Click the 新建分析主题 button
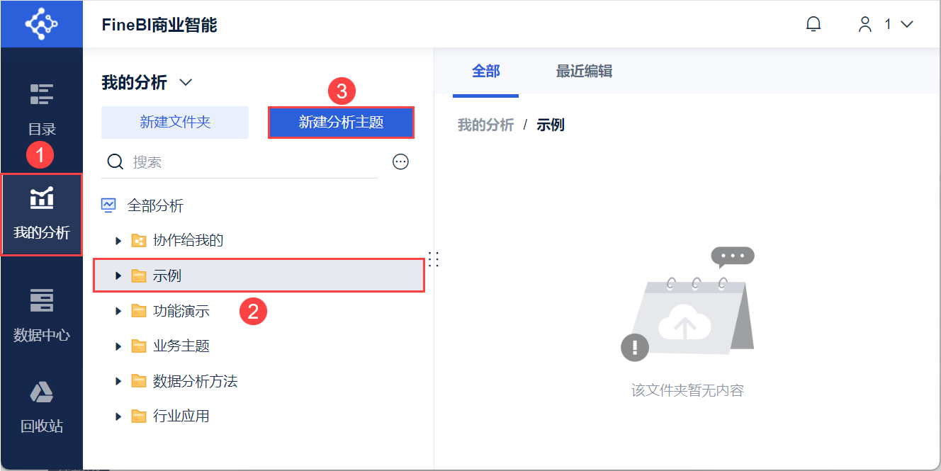Viewport: 941px width, 471px height. point(341,123)
